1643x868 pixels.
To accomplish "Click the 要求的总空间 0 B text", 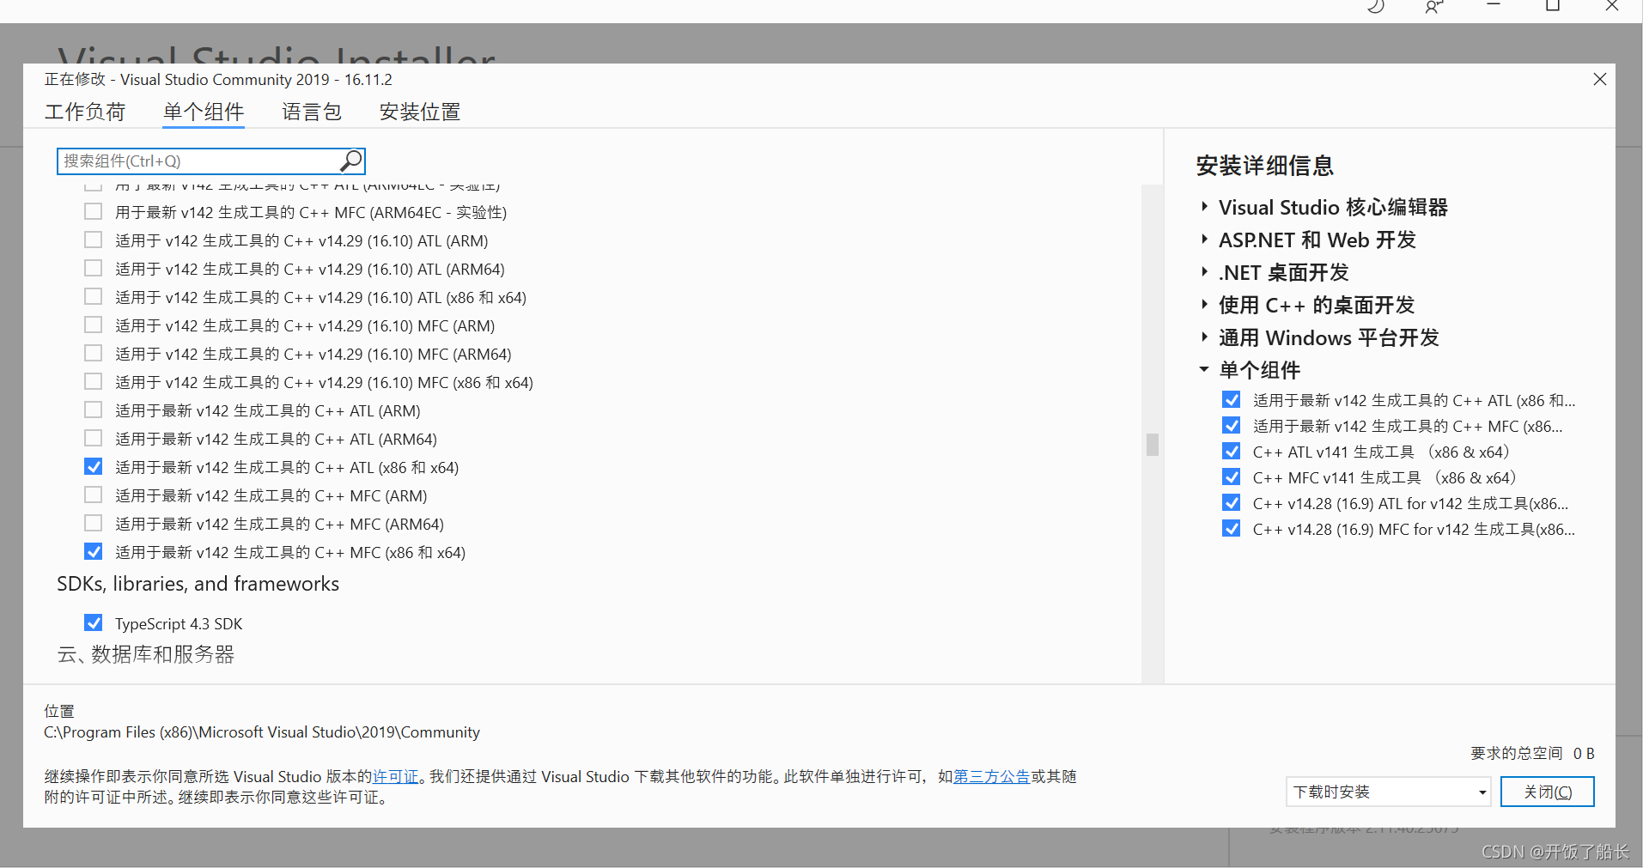I will coord(1532,753).
